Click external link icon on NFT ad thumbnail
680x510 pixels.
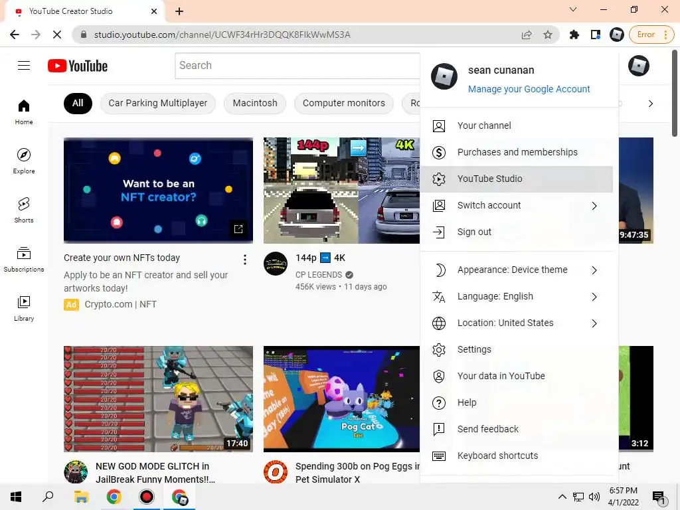pos(238,229)
